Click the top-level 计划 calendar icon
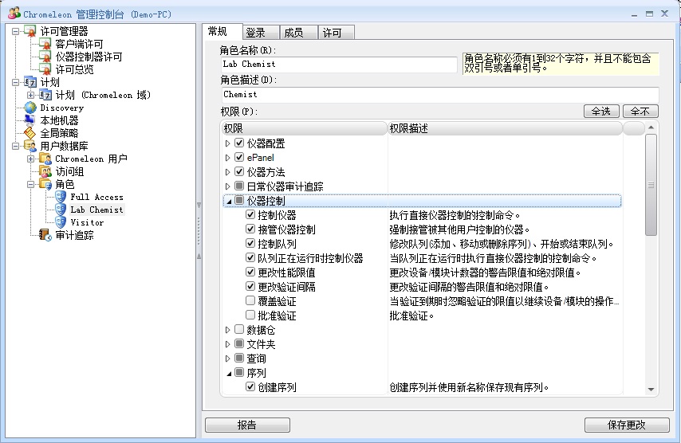Viewport: 681px width, 443px height. pos(30,82)
